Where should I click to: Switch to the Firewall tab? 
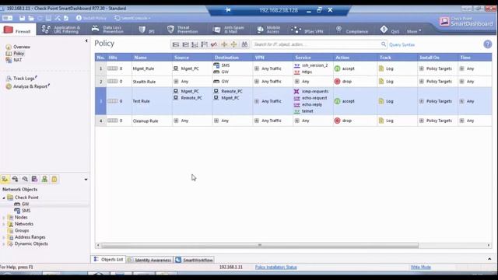[x=17, y=30]
